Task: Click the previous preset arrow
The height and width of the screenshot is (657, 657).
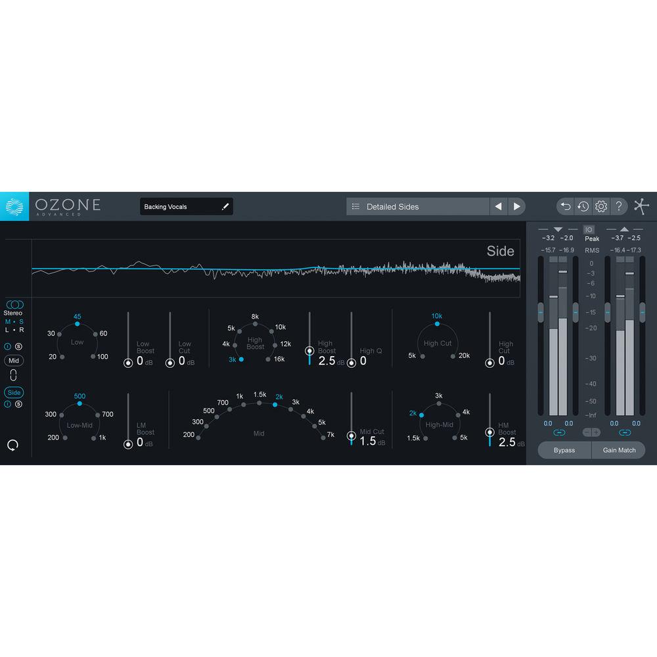Action: tap(499, 206)
